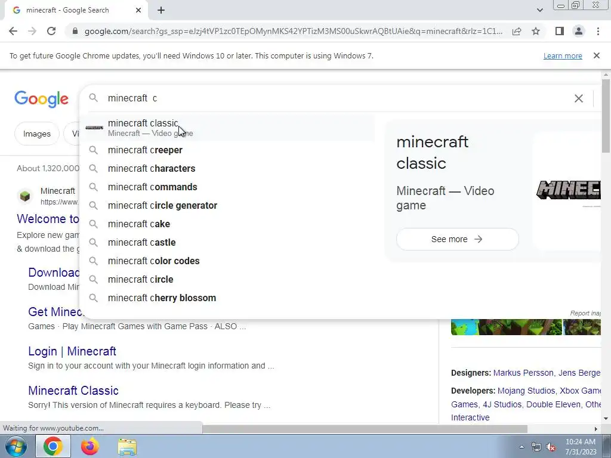The width and height of the screenshot is (611, 458).
Task: Select the minecraft classic suggestion
Action: pyautogui.click(x=227, y=128)
